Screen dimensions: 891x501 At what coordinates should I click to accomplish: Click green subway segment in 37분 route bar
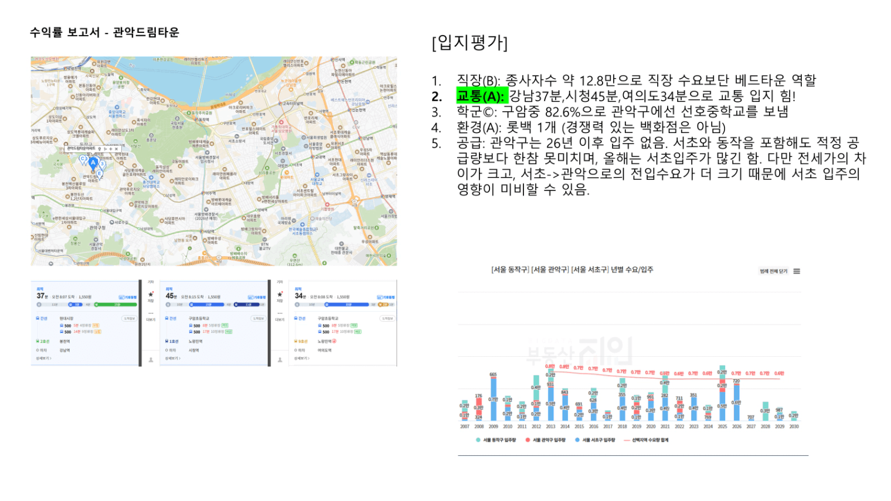point(115,305)
